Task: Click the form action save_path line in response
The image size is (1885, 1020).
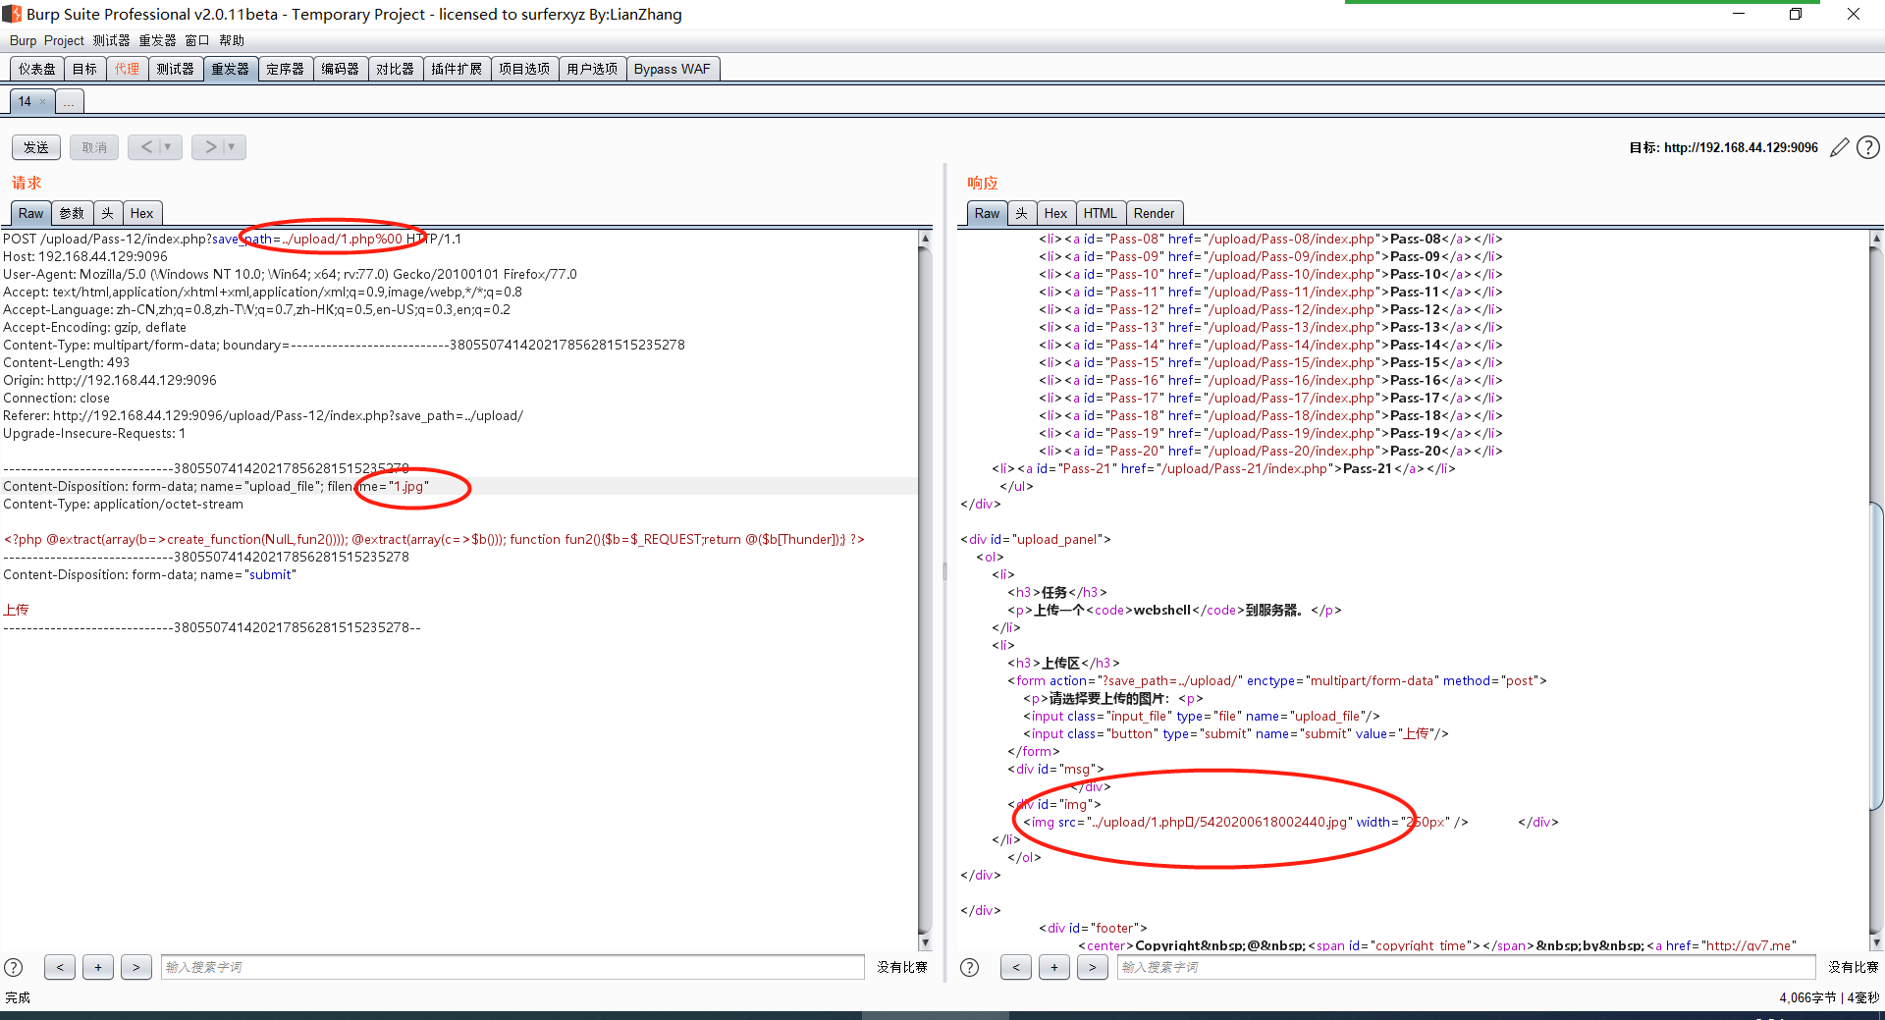Action: pos(1276,680)
